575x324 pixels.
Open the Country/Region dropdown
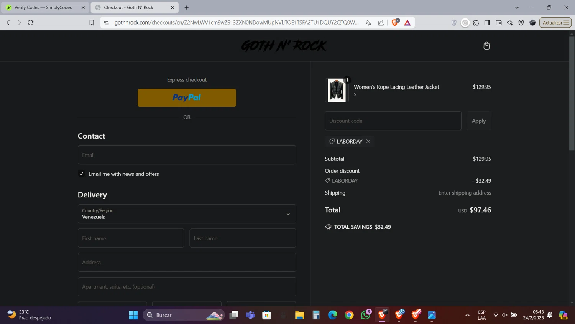point(187,214)
